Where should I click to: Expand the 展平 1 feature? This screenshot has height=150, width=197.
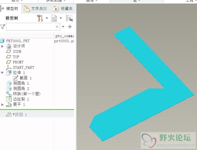[2, 105]
